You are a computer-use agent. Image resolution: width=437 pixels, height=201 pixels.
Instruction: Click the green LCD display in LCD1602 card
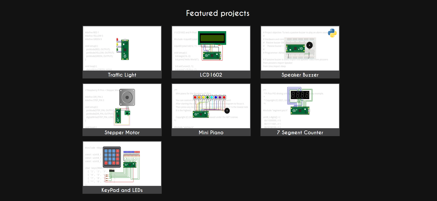coord(212,38)
